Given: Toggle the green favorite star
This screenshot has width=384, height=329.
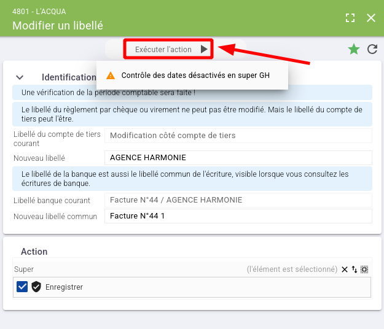Looking at the screenshot, I should point(354,49).
